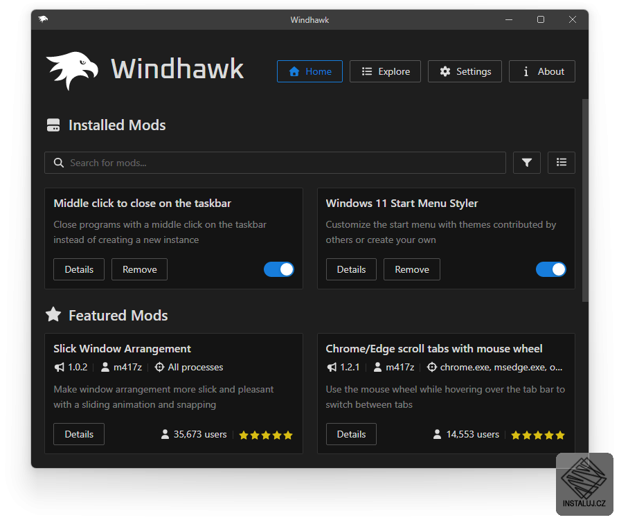Viewport: 619px width, 522px height.
Task: Open the Settings tab
Action: 465,71
